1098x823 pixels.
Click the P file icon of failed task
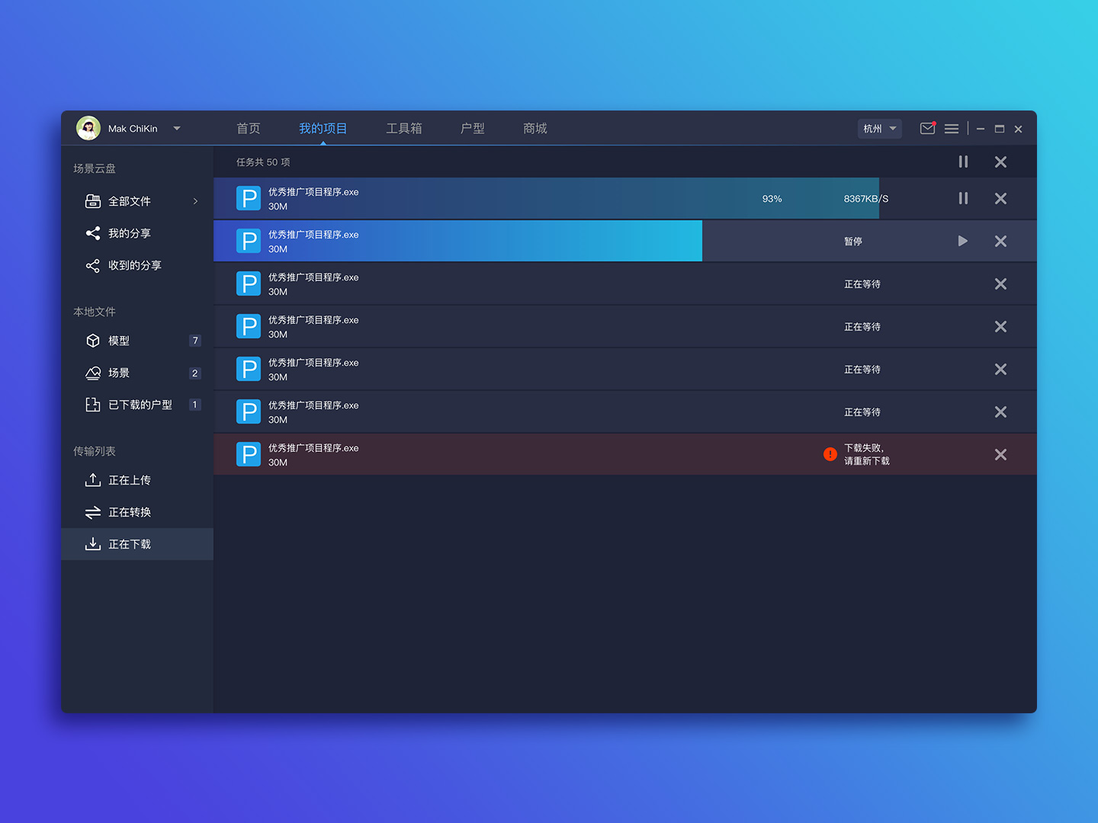[x=249, y=454]
